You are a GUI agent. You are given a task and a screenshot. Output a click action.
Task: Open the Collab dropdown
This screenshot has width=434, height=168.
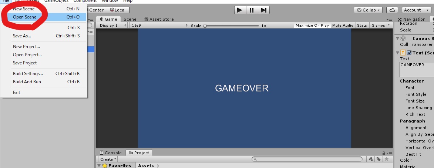point(368,10)
